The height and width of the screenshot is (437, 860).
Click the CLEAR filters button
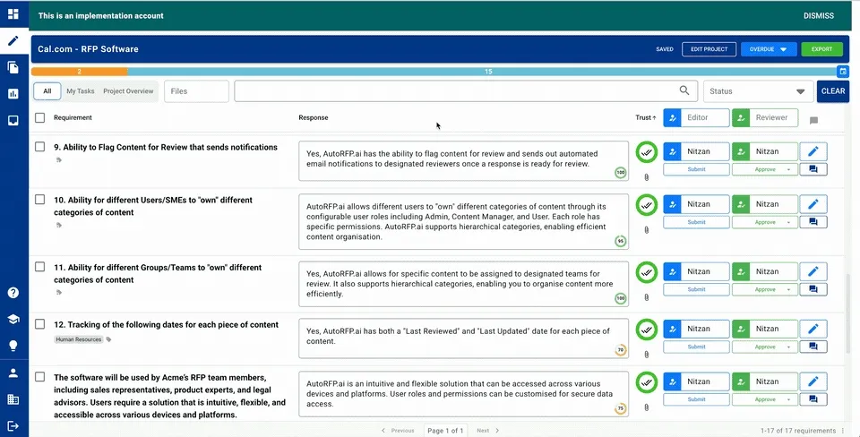pyautogui.click(x=832, y=91)
